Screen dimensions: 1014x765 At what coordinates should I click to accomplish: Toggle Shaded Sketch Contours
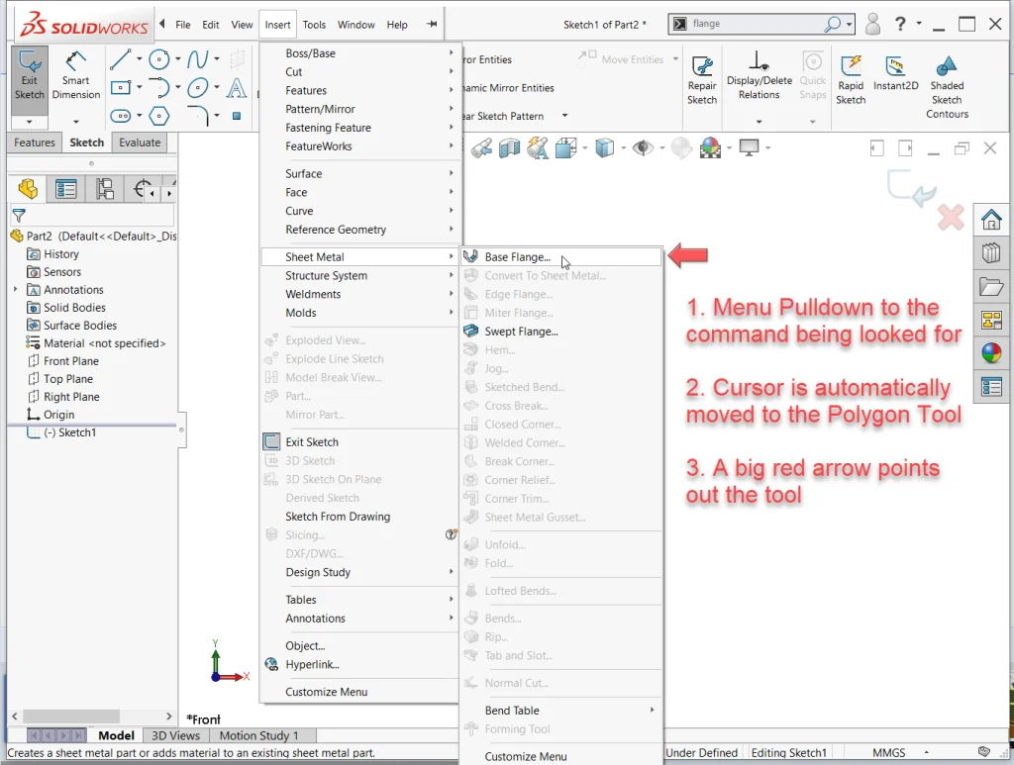coord(947,84)
